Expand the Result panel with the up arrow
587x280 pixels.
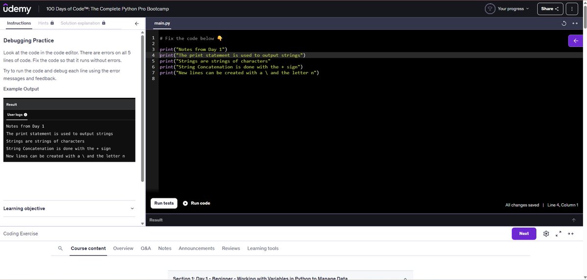(573, 220)
